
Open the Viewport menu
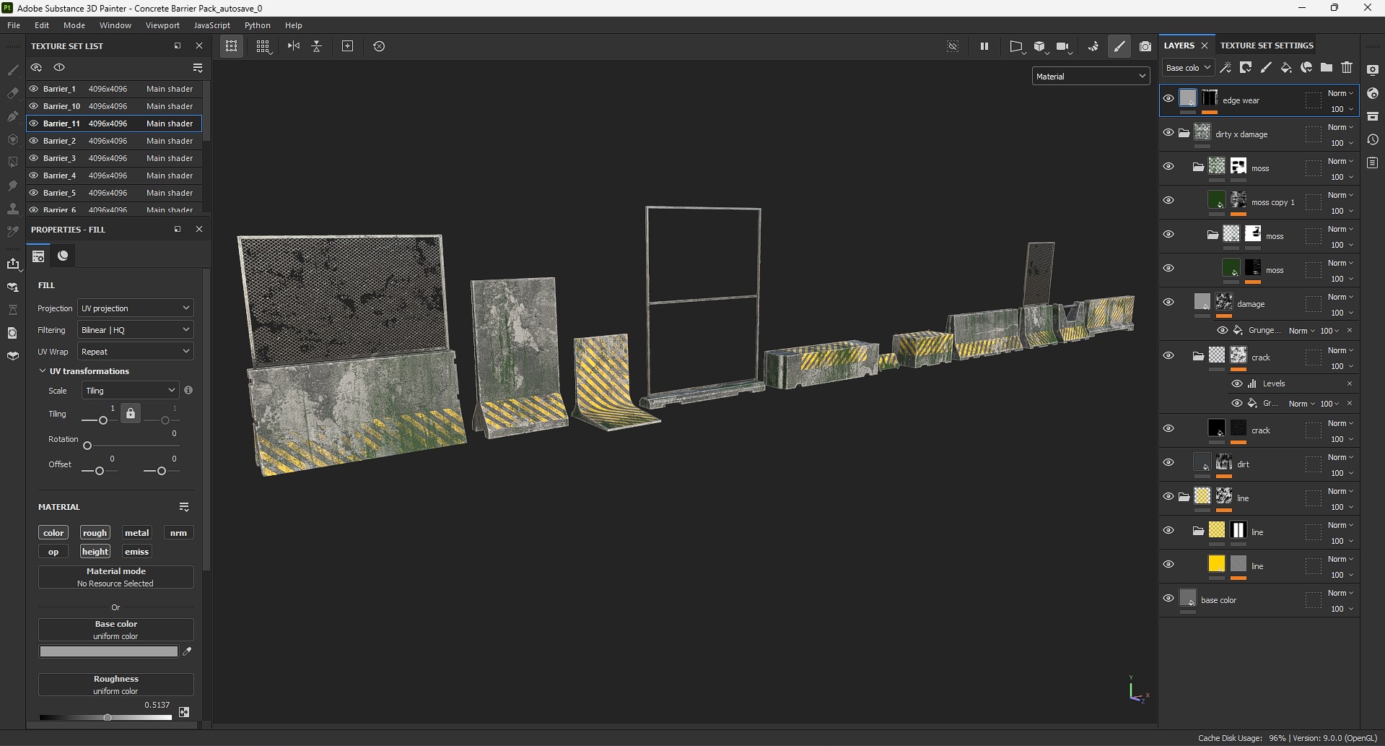162,25
